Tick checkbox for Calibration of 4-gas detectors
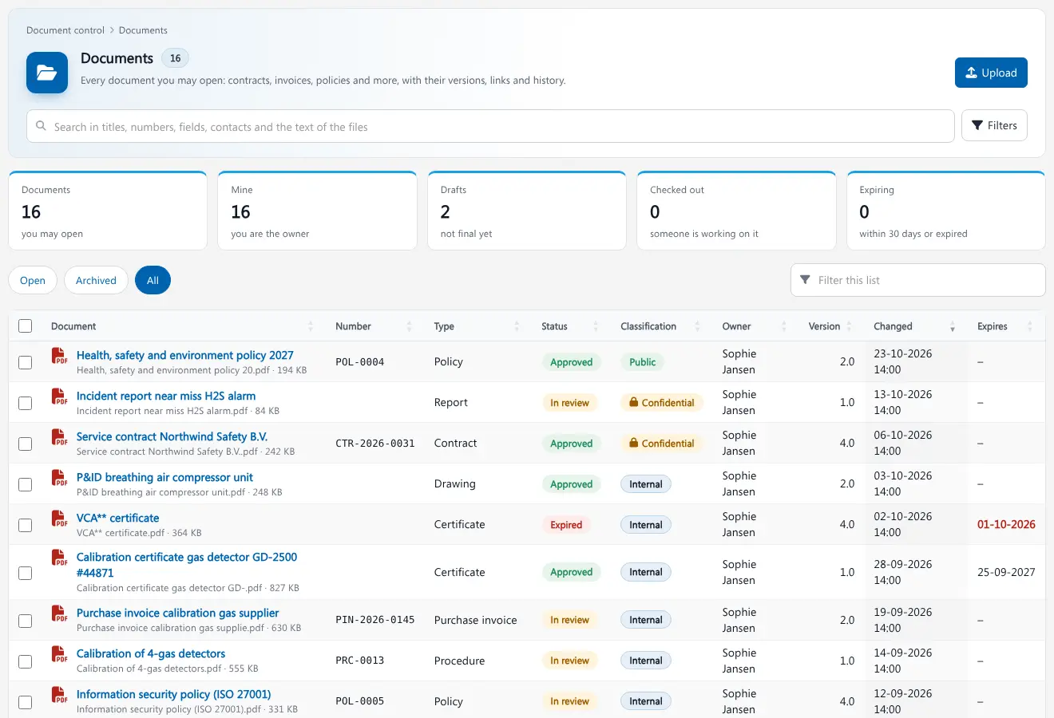Viewport: 1054px width, 718px height. 26,661
